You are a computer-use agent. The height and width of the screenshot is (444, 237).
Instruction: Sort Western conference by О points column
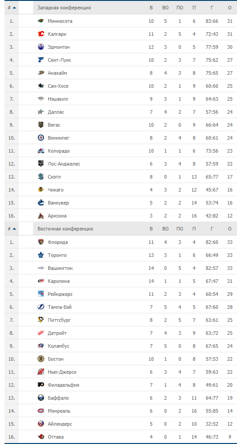click(x=230, y=8)
